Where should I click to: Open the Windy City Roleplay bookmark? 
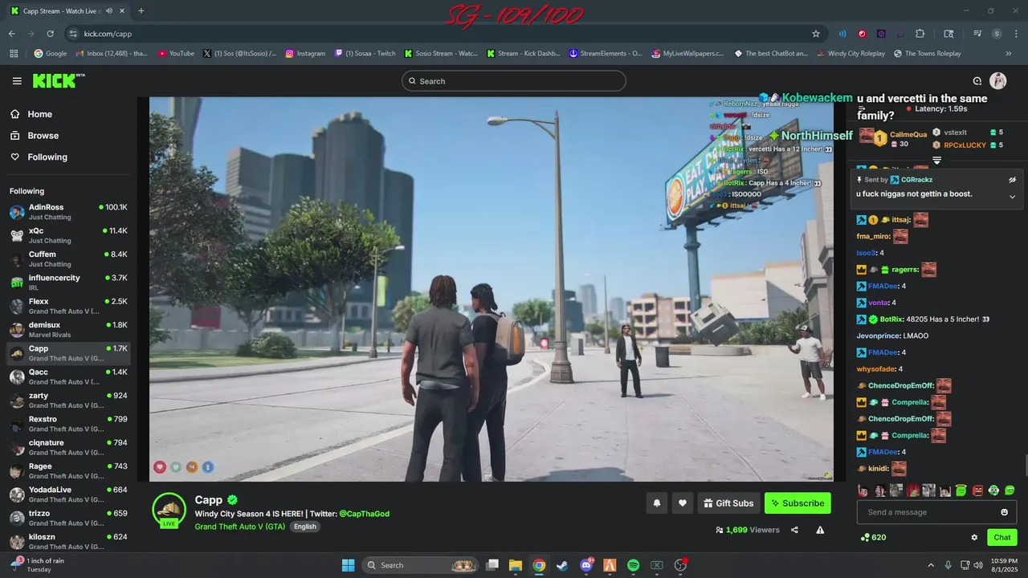click(x=851, y=54)
